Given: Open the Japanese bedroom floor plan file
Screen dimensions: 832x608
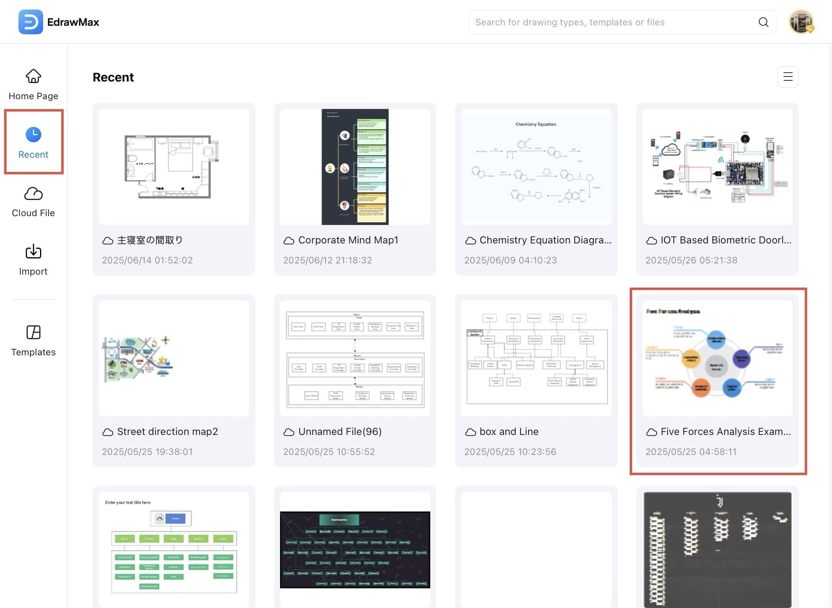Looking at the screenshot, I should click(174, 167).
